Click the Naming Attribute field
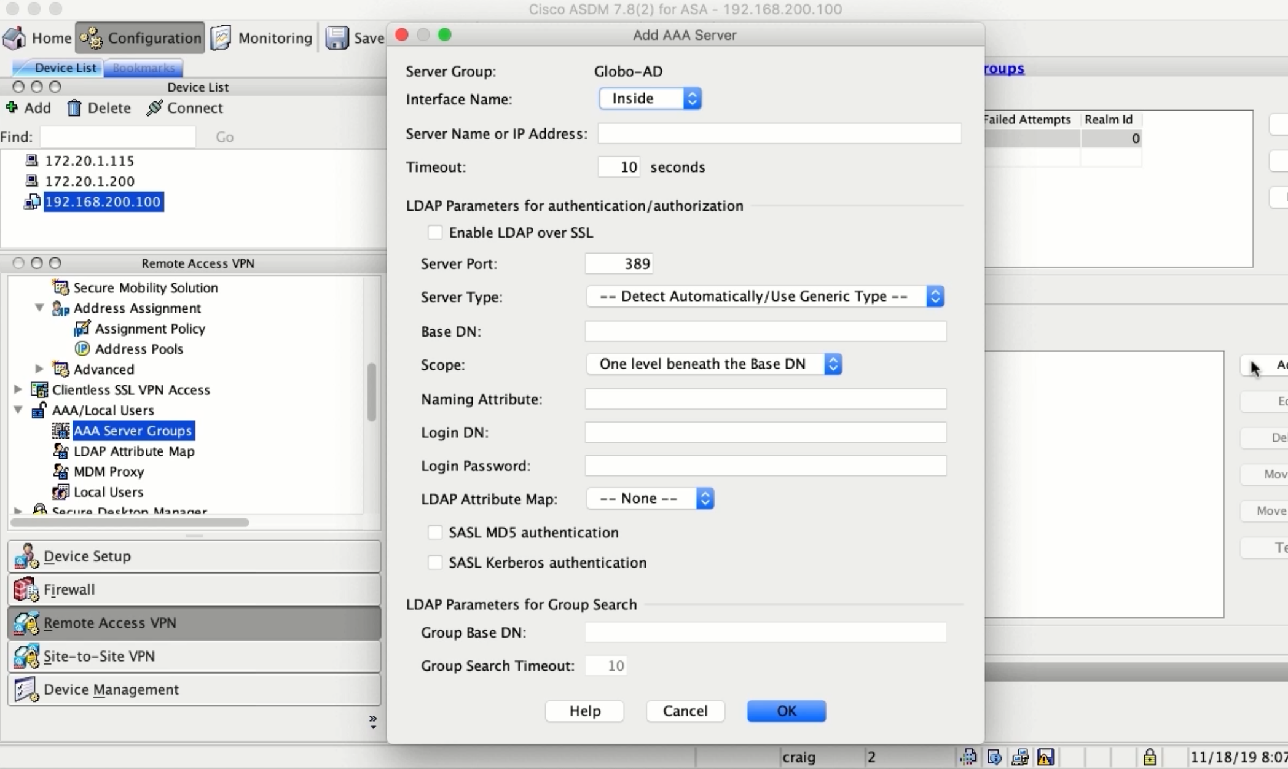 coord(766,399)
